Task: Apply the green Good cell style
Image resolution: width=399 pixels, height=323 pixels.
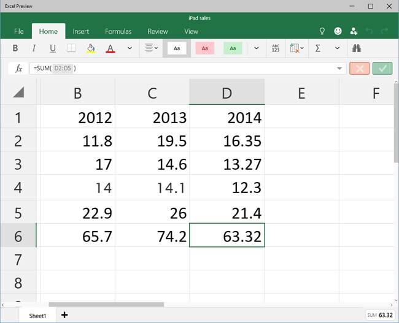Action: [233, 48]
